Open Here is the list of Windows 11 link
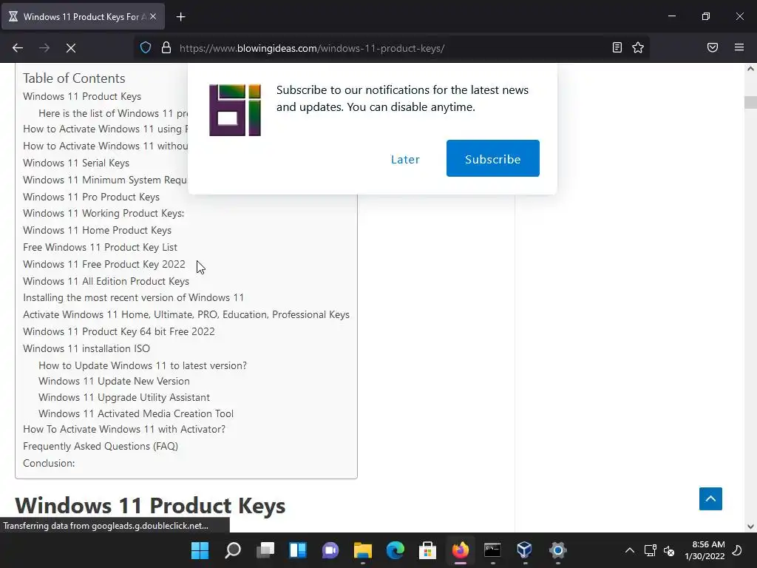The image size is (757, 568). pyautogui.click(x=113, y=113)
